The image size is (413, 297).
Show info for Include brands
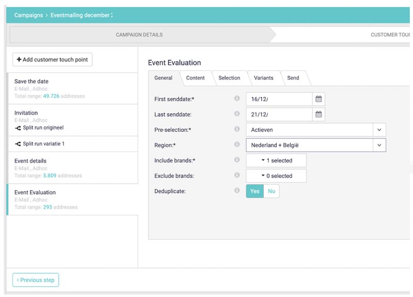237,160
